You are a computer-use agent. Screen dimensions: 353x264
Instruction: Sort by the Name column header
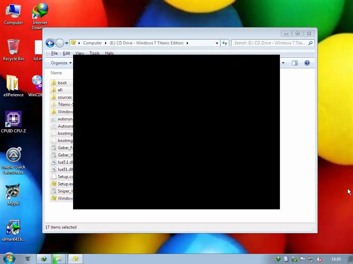56,73
